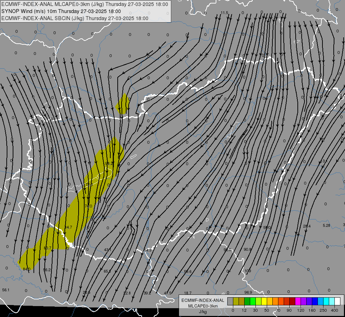Click the 43.1 value on the map

(x=107, y=250)
